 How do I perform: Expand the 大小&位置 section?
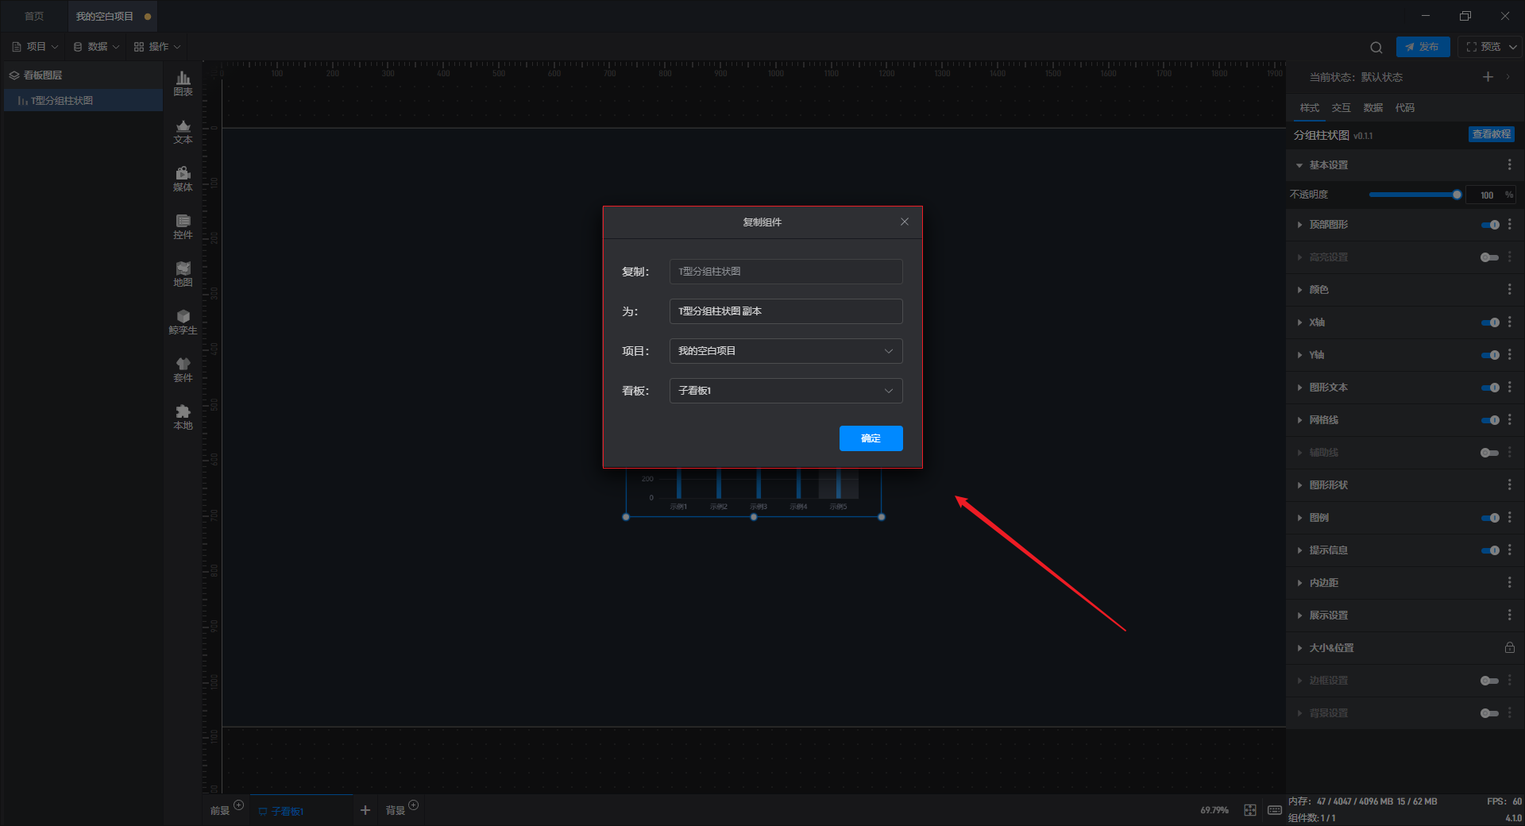(x=1299, y=648)
